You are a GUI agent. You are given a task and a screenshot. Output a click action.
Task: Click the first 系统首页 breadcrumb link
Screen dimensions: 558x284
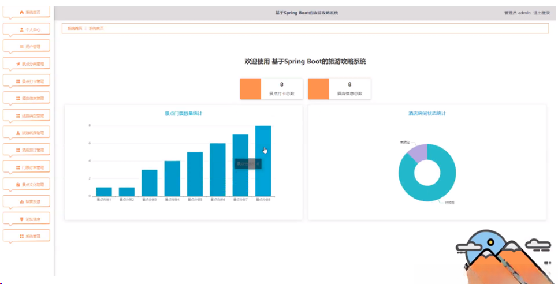(x=75, y=28)
